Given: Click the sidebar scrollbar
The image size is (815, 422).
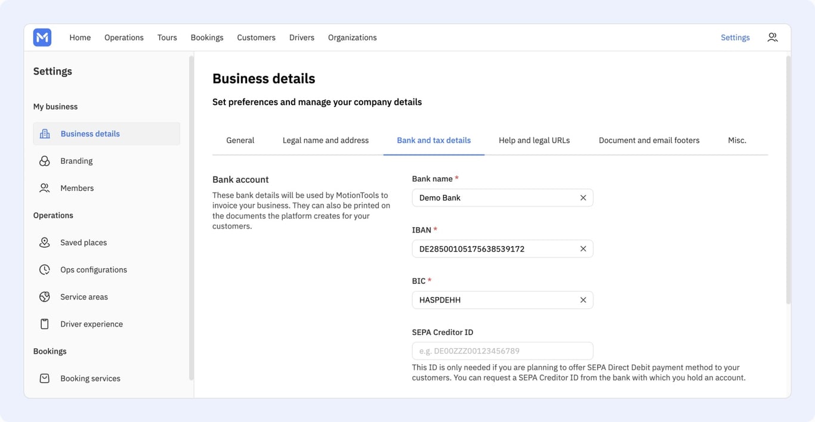Looking at the screenshot, I should [191, 218].
